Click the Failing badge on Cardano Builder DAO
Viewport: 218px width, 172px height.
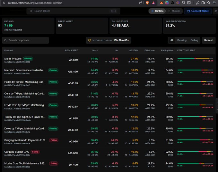coord(35,152)
